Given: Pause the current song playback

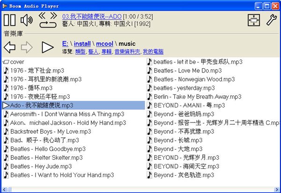Looking at the screenshot, I should click(10, 20).
